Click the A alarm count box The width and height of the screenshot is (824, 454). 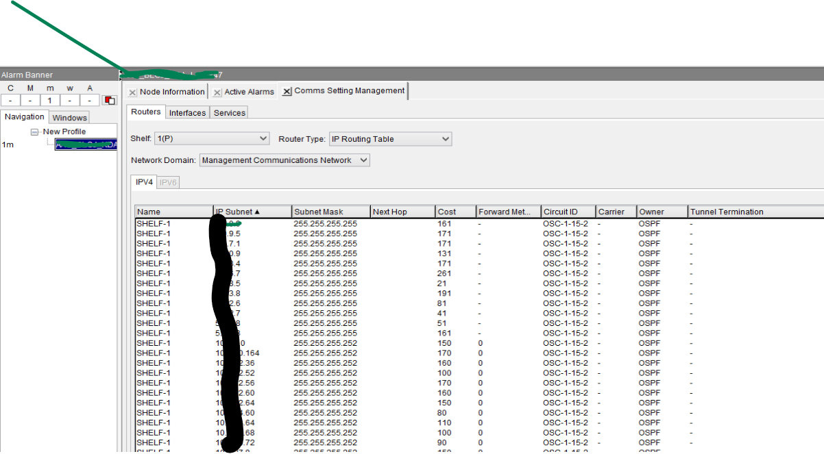[x=90, y=100]
